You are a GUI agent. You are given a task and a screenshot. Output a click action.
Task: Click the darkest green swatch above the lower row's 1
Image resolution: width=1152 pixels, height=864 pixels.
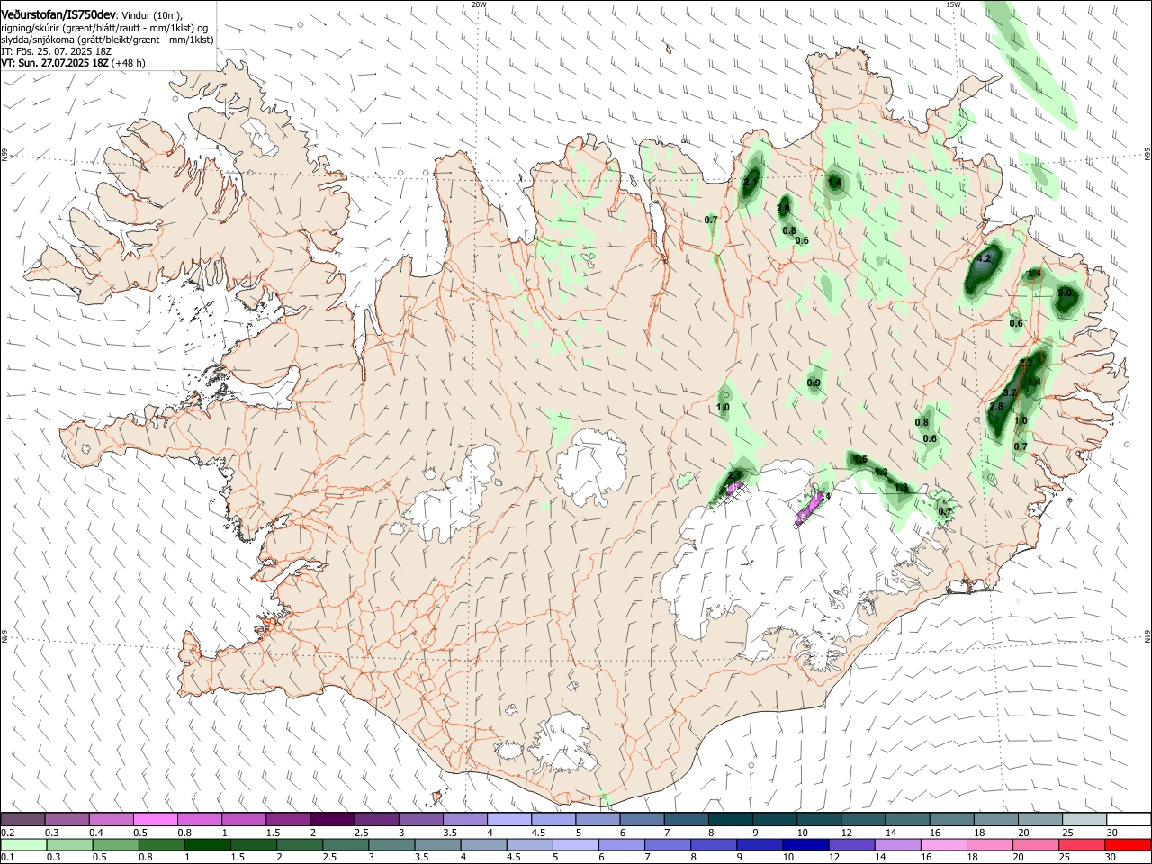point(207,845)
